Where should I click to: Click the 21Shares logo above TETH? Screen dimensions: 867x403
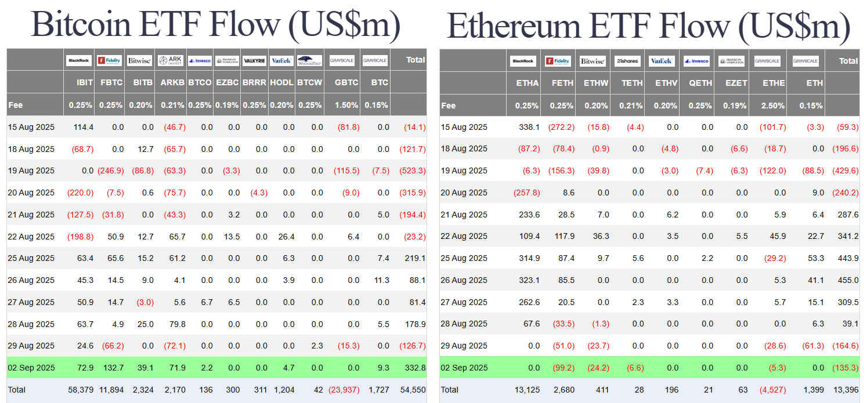tap(627, 61)
